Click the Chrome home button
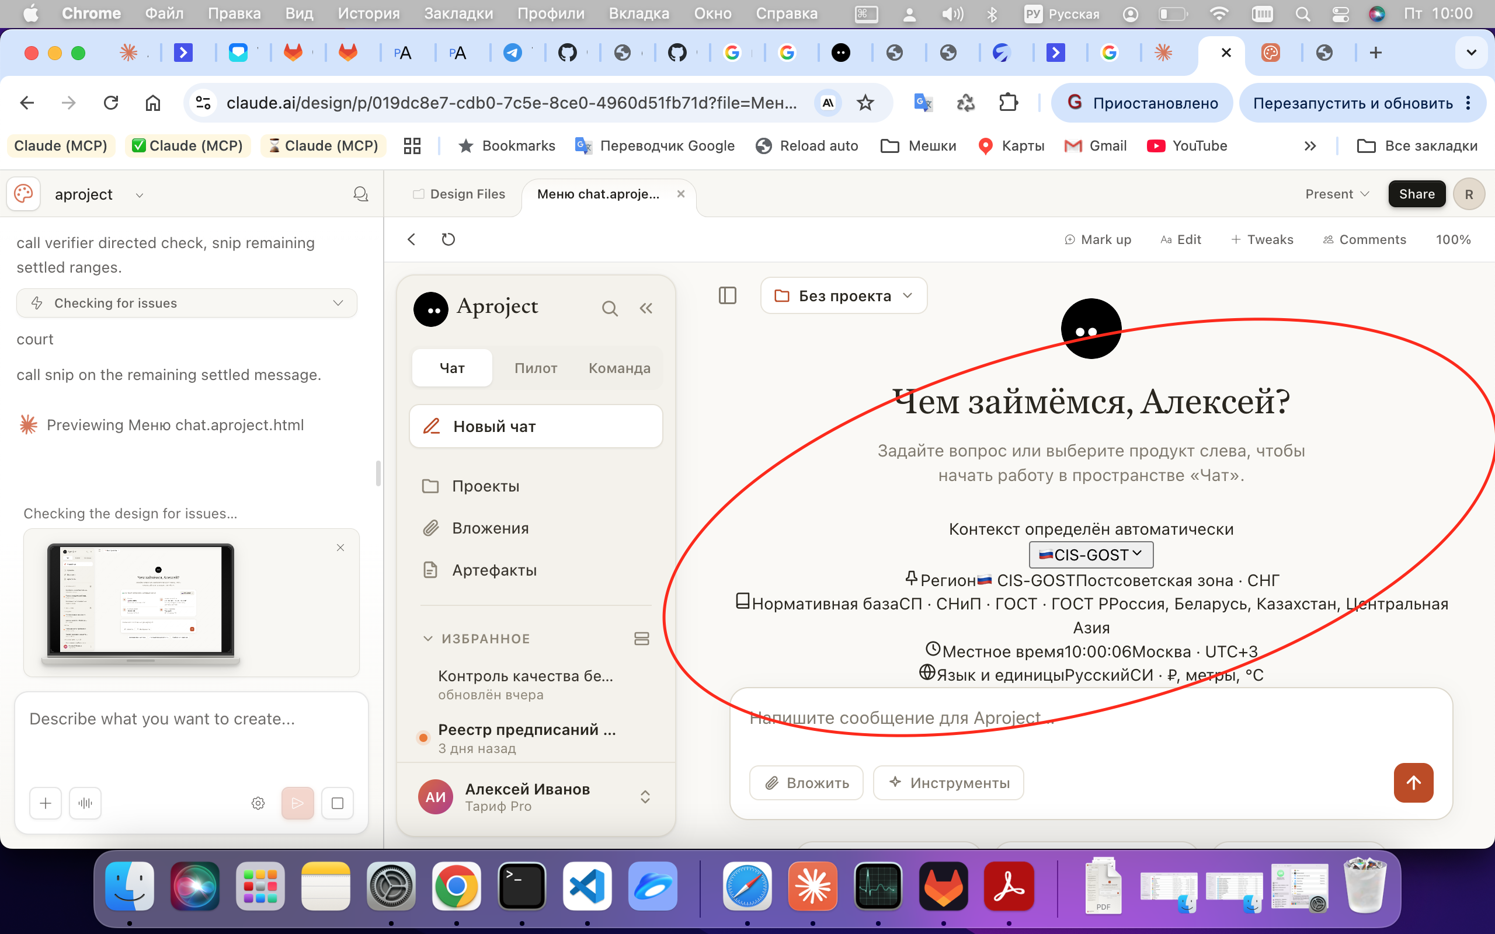This screenshot has width=1495, height=934. (x=152, y=103)
